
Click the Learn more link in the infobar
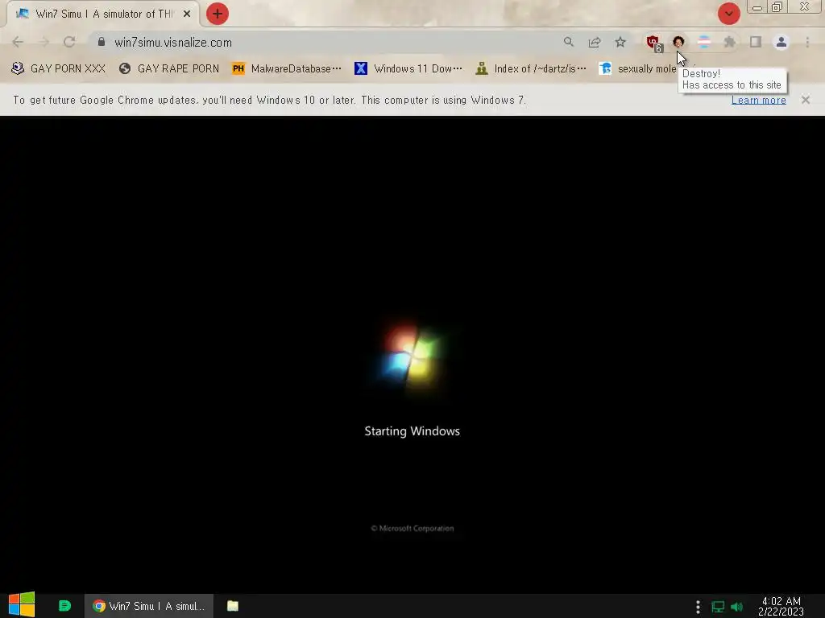(x=759, y=100)
